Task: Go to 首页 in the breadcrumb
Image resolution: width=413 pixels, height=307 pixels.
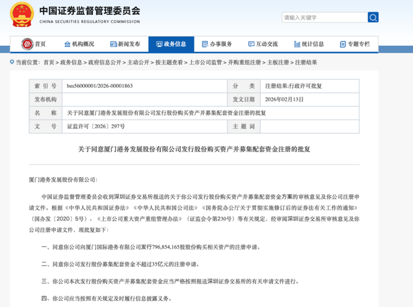Action: [x=49, y=63]
